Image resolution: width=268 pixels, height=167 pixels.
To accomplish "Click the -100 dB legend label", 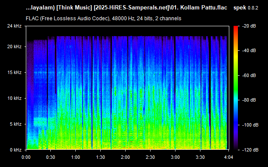I will pyautogui.click(x=250, y=125).
